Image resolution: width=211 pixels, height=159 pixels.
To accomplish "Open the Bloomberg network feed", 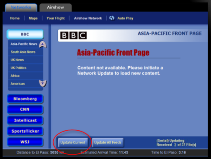I will point(25,99).
